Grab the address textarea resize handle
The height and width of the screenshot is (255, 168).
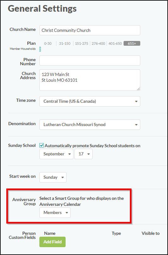click(x=138, y=89)
